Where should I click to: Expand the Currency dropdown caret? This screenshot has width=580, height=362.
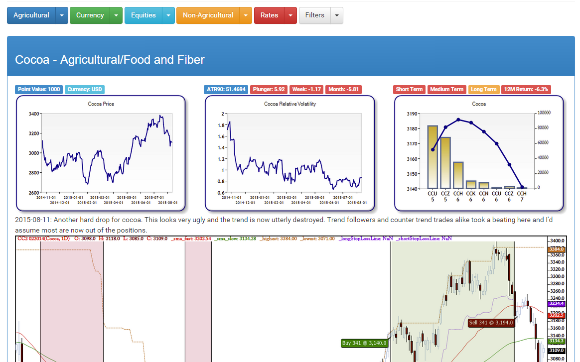point(116,15)
